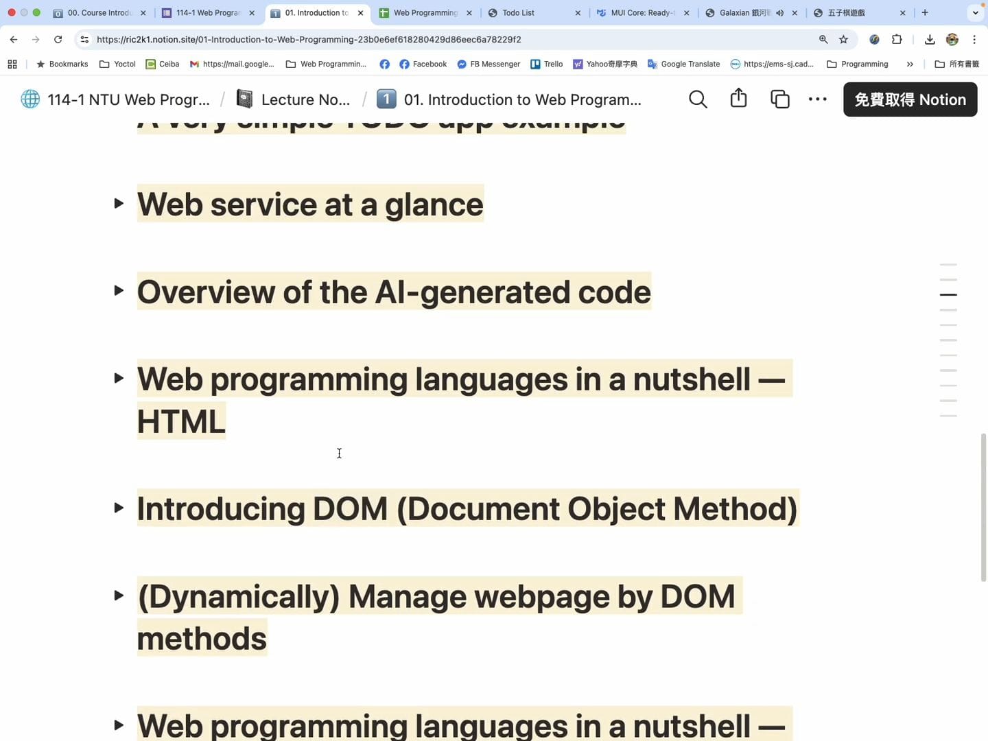Reload the page using the refresh icon

pos(58,40)
